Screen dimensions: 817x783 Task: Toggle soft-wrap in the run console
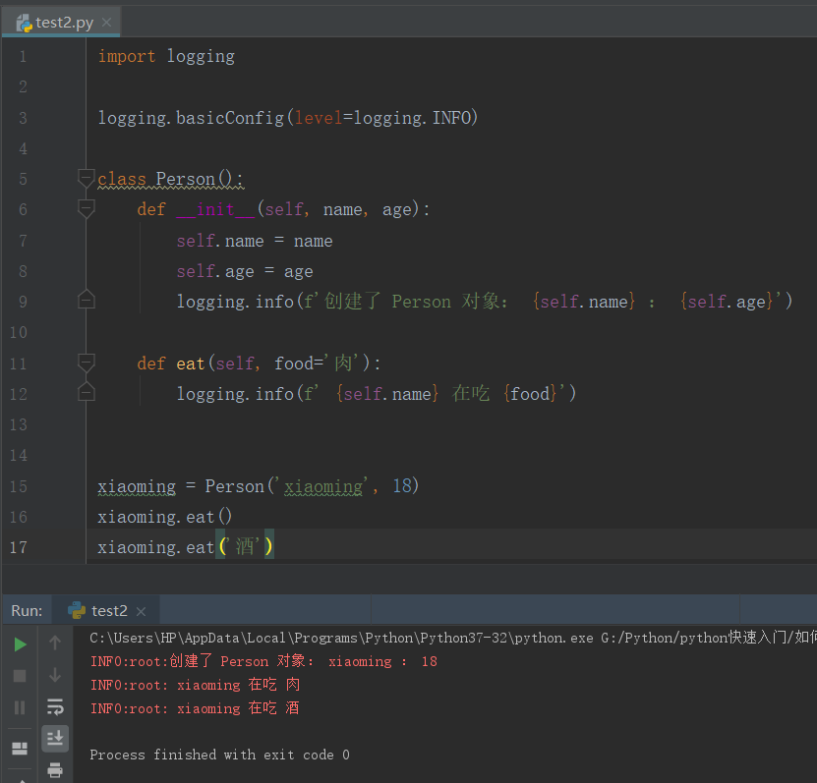pos(55,706)
